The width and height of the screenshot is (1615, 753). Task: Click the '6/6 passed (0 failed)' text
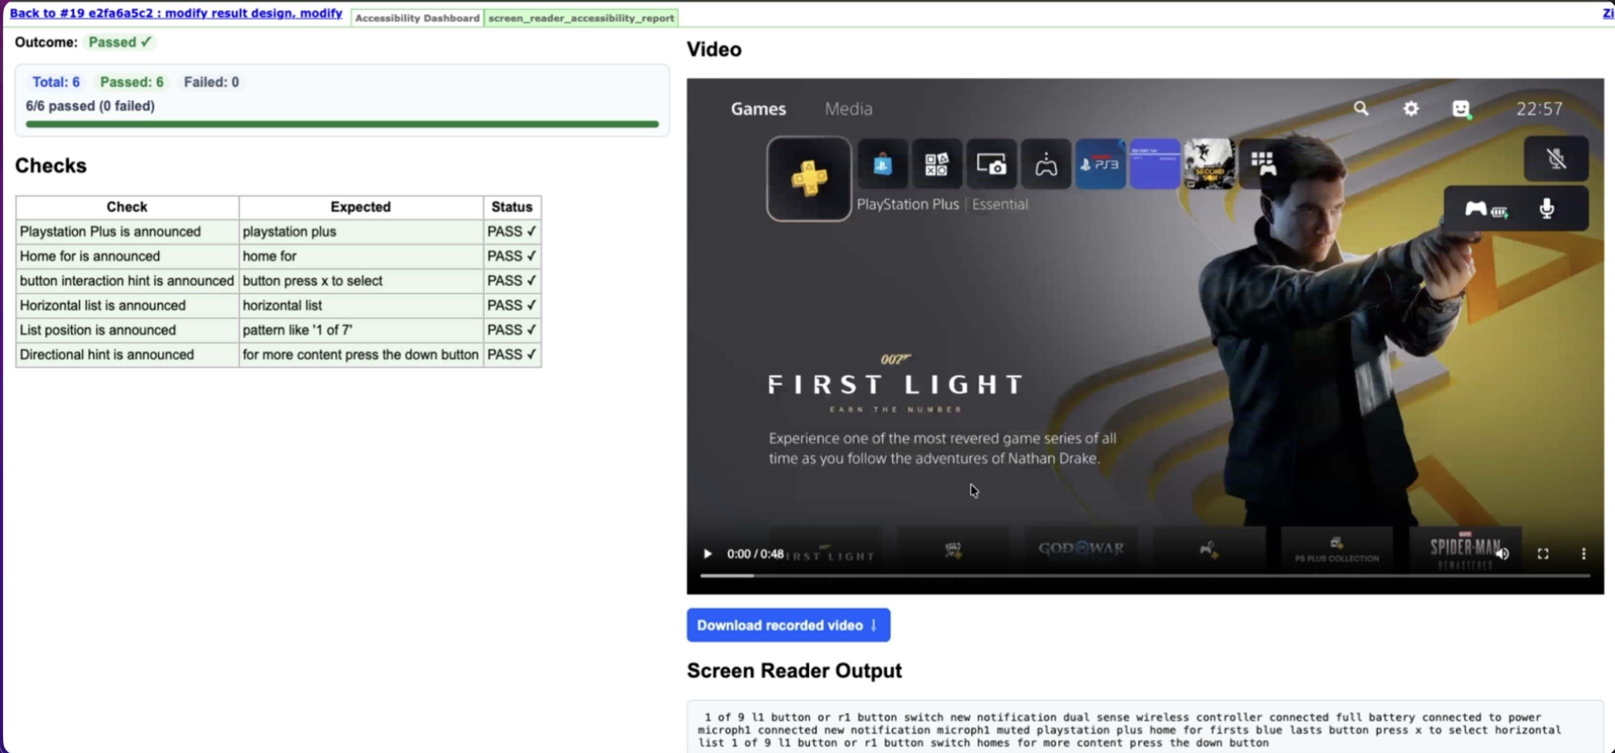[x=90, y=106]
